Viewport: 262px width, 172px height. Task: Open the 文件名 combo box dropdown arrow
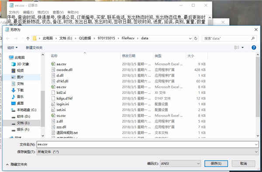pos(256,144)
